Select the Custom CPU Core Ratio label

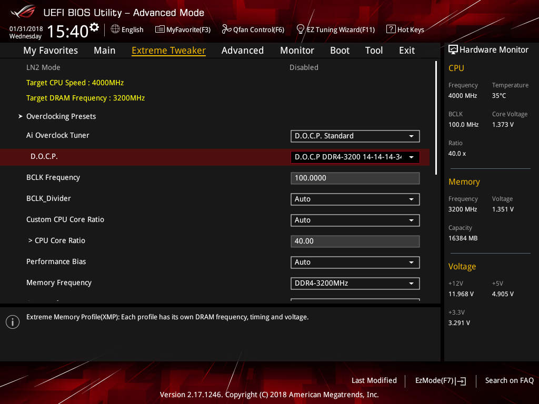65,219
